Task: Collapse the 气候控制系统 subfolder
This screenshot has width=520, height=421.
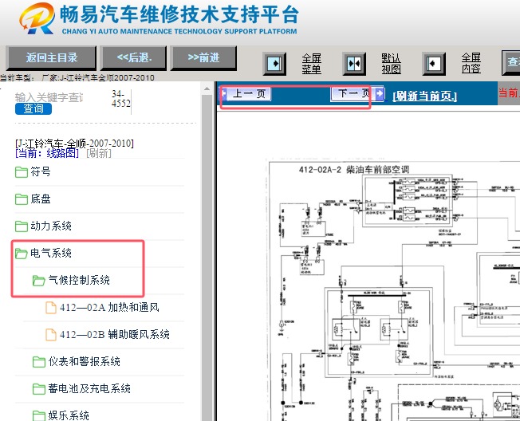Action: click(79, 281)
